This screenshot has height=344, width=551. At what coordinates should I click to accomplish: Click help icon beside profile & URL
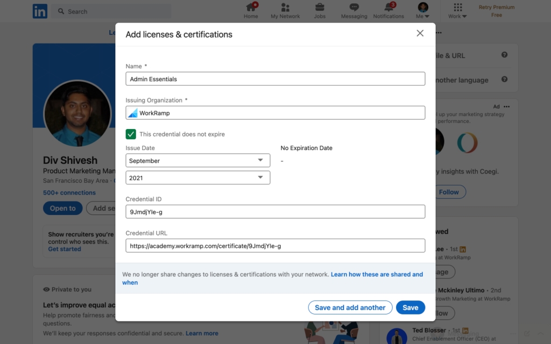504,55
